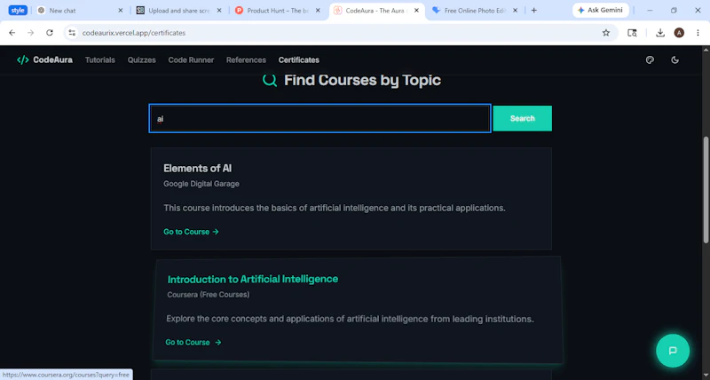Open a new browser tab
Viewport: 710px width, 380px height.
tap(534, 11)
